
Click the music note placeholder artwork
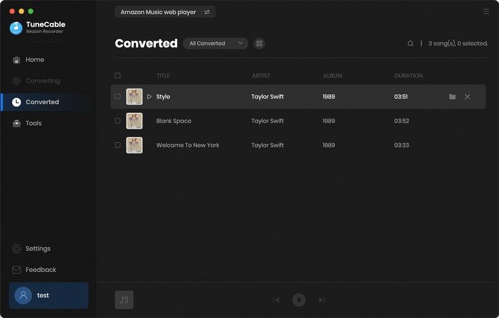pyautogui.click(x=124, y=300)
